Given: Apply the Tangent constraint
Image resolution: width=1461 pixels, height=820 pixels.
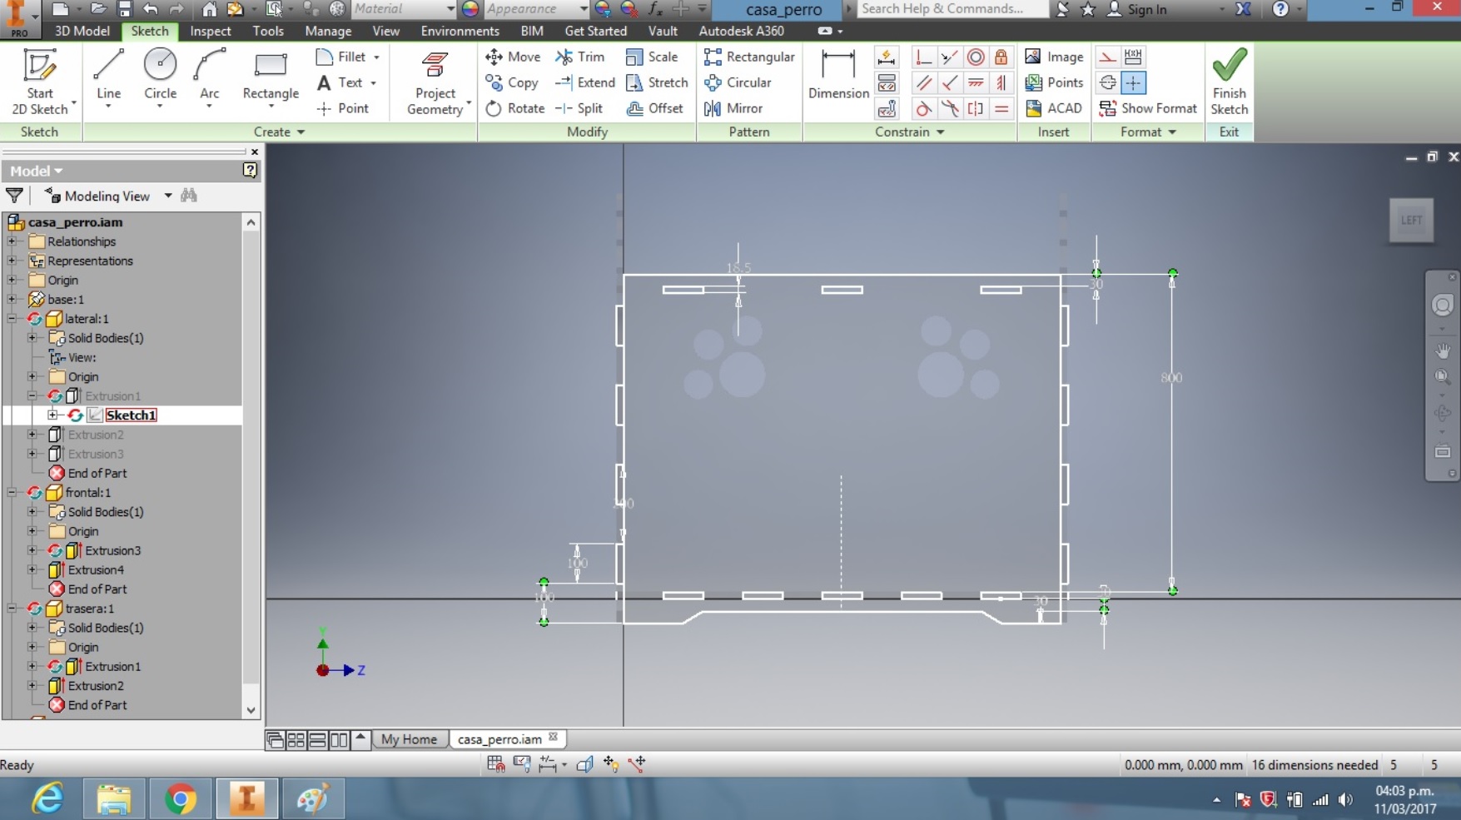Looking at the screenshot, I should click(923, 108).
